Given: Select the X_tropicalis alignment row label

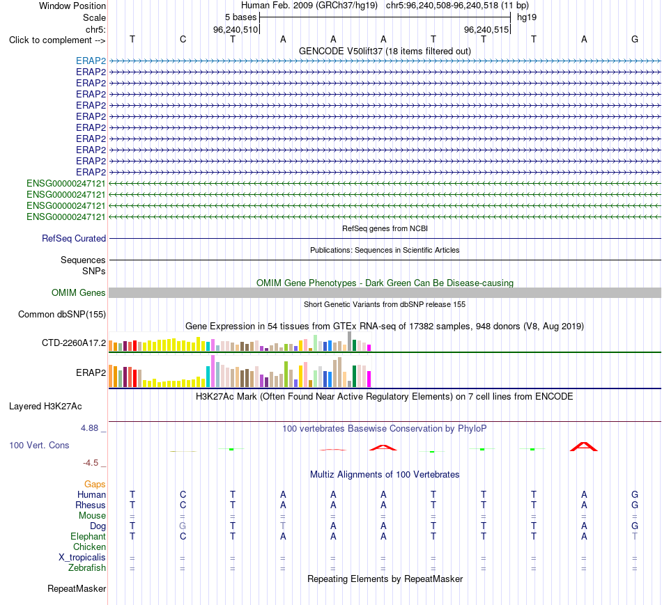Looking at the screenshot, I should click(82, 558).
